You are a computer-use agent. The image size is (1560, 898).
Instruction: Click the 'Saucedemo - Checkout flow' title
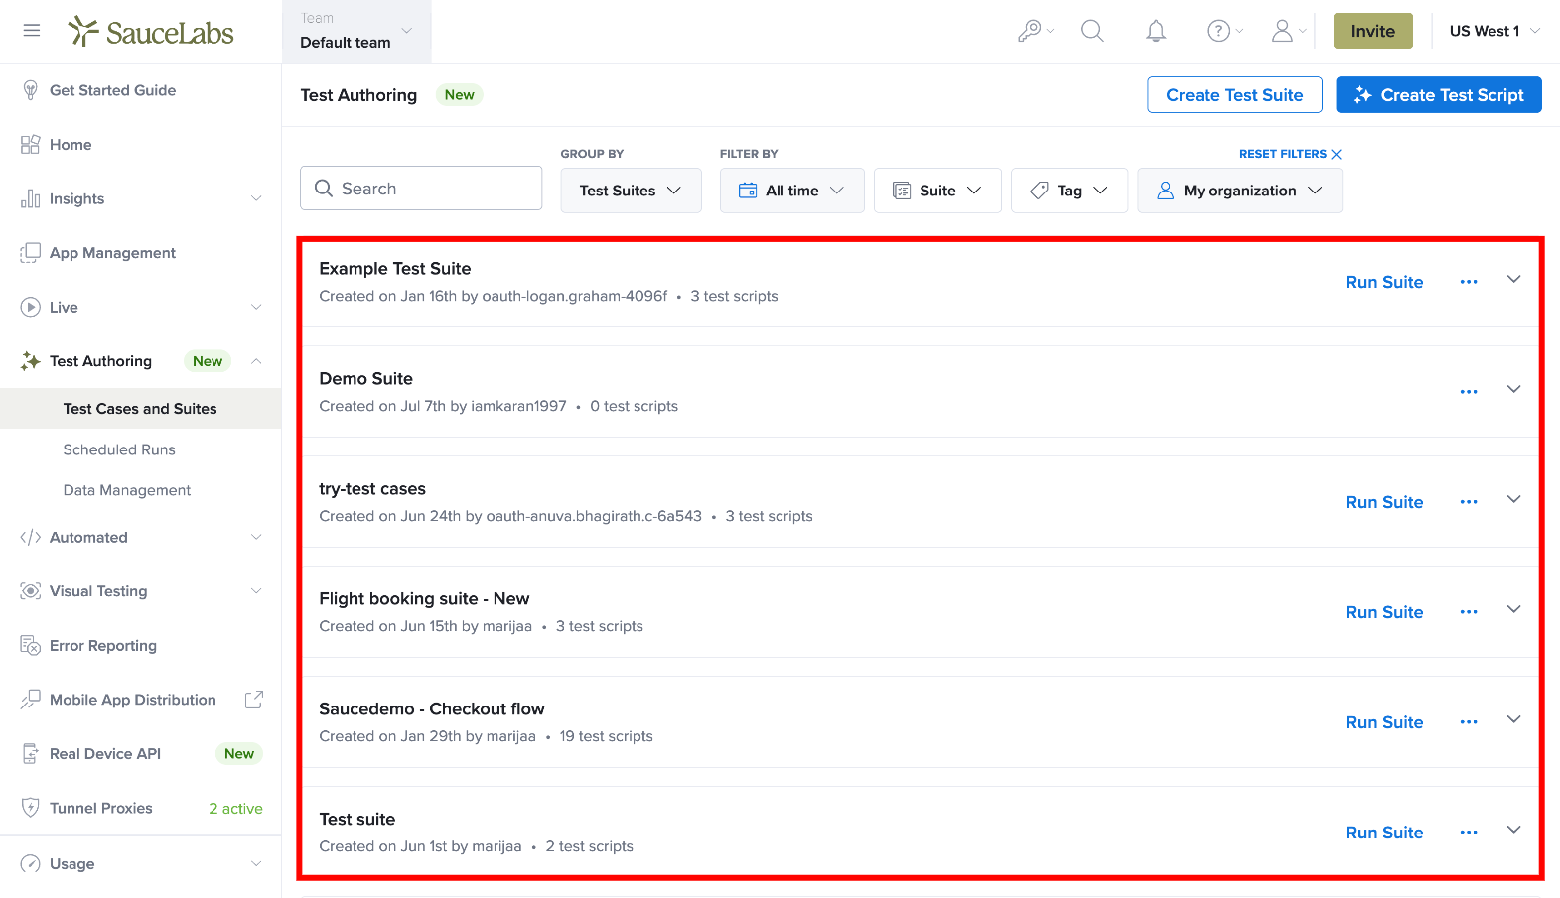[x=432, y=709]
